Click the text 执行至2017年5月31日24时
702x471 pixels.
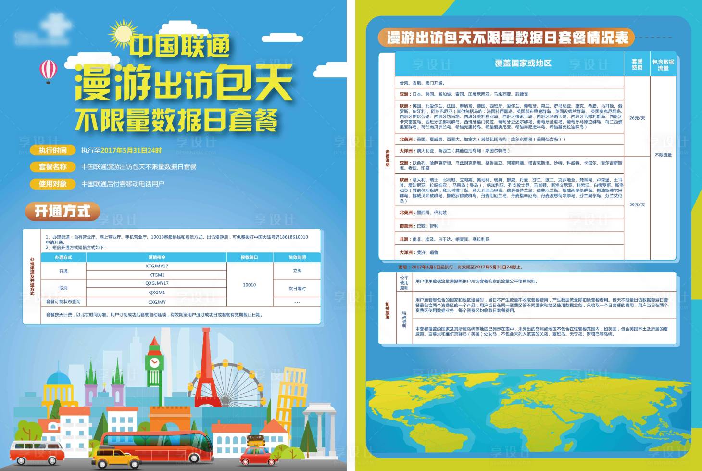coord(121,151)
